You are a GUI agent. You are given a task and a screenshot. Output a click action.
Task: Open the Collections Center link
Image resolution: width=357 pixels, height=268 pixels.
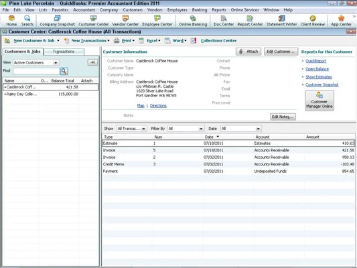click(218, 41)
